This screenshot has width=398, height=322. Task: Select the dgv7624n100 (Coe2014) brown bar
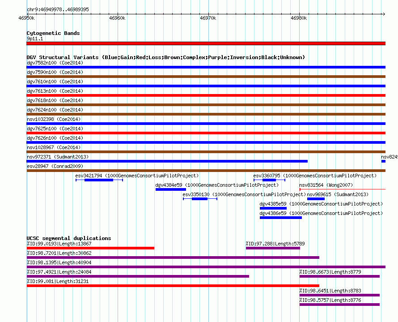pyautogui.click(x=206, y=114)
